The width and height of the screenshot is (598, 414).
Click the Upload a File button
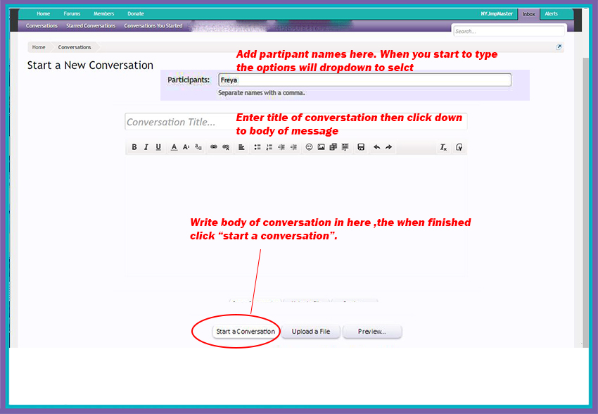click(x=310, y=331)
